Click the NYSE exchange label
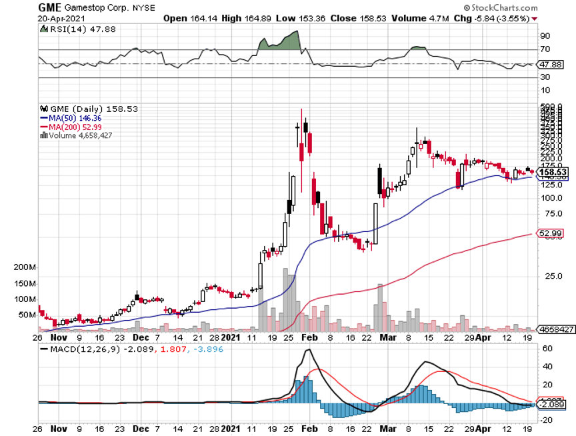 pos(144,8)
